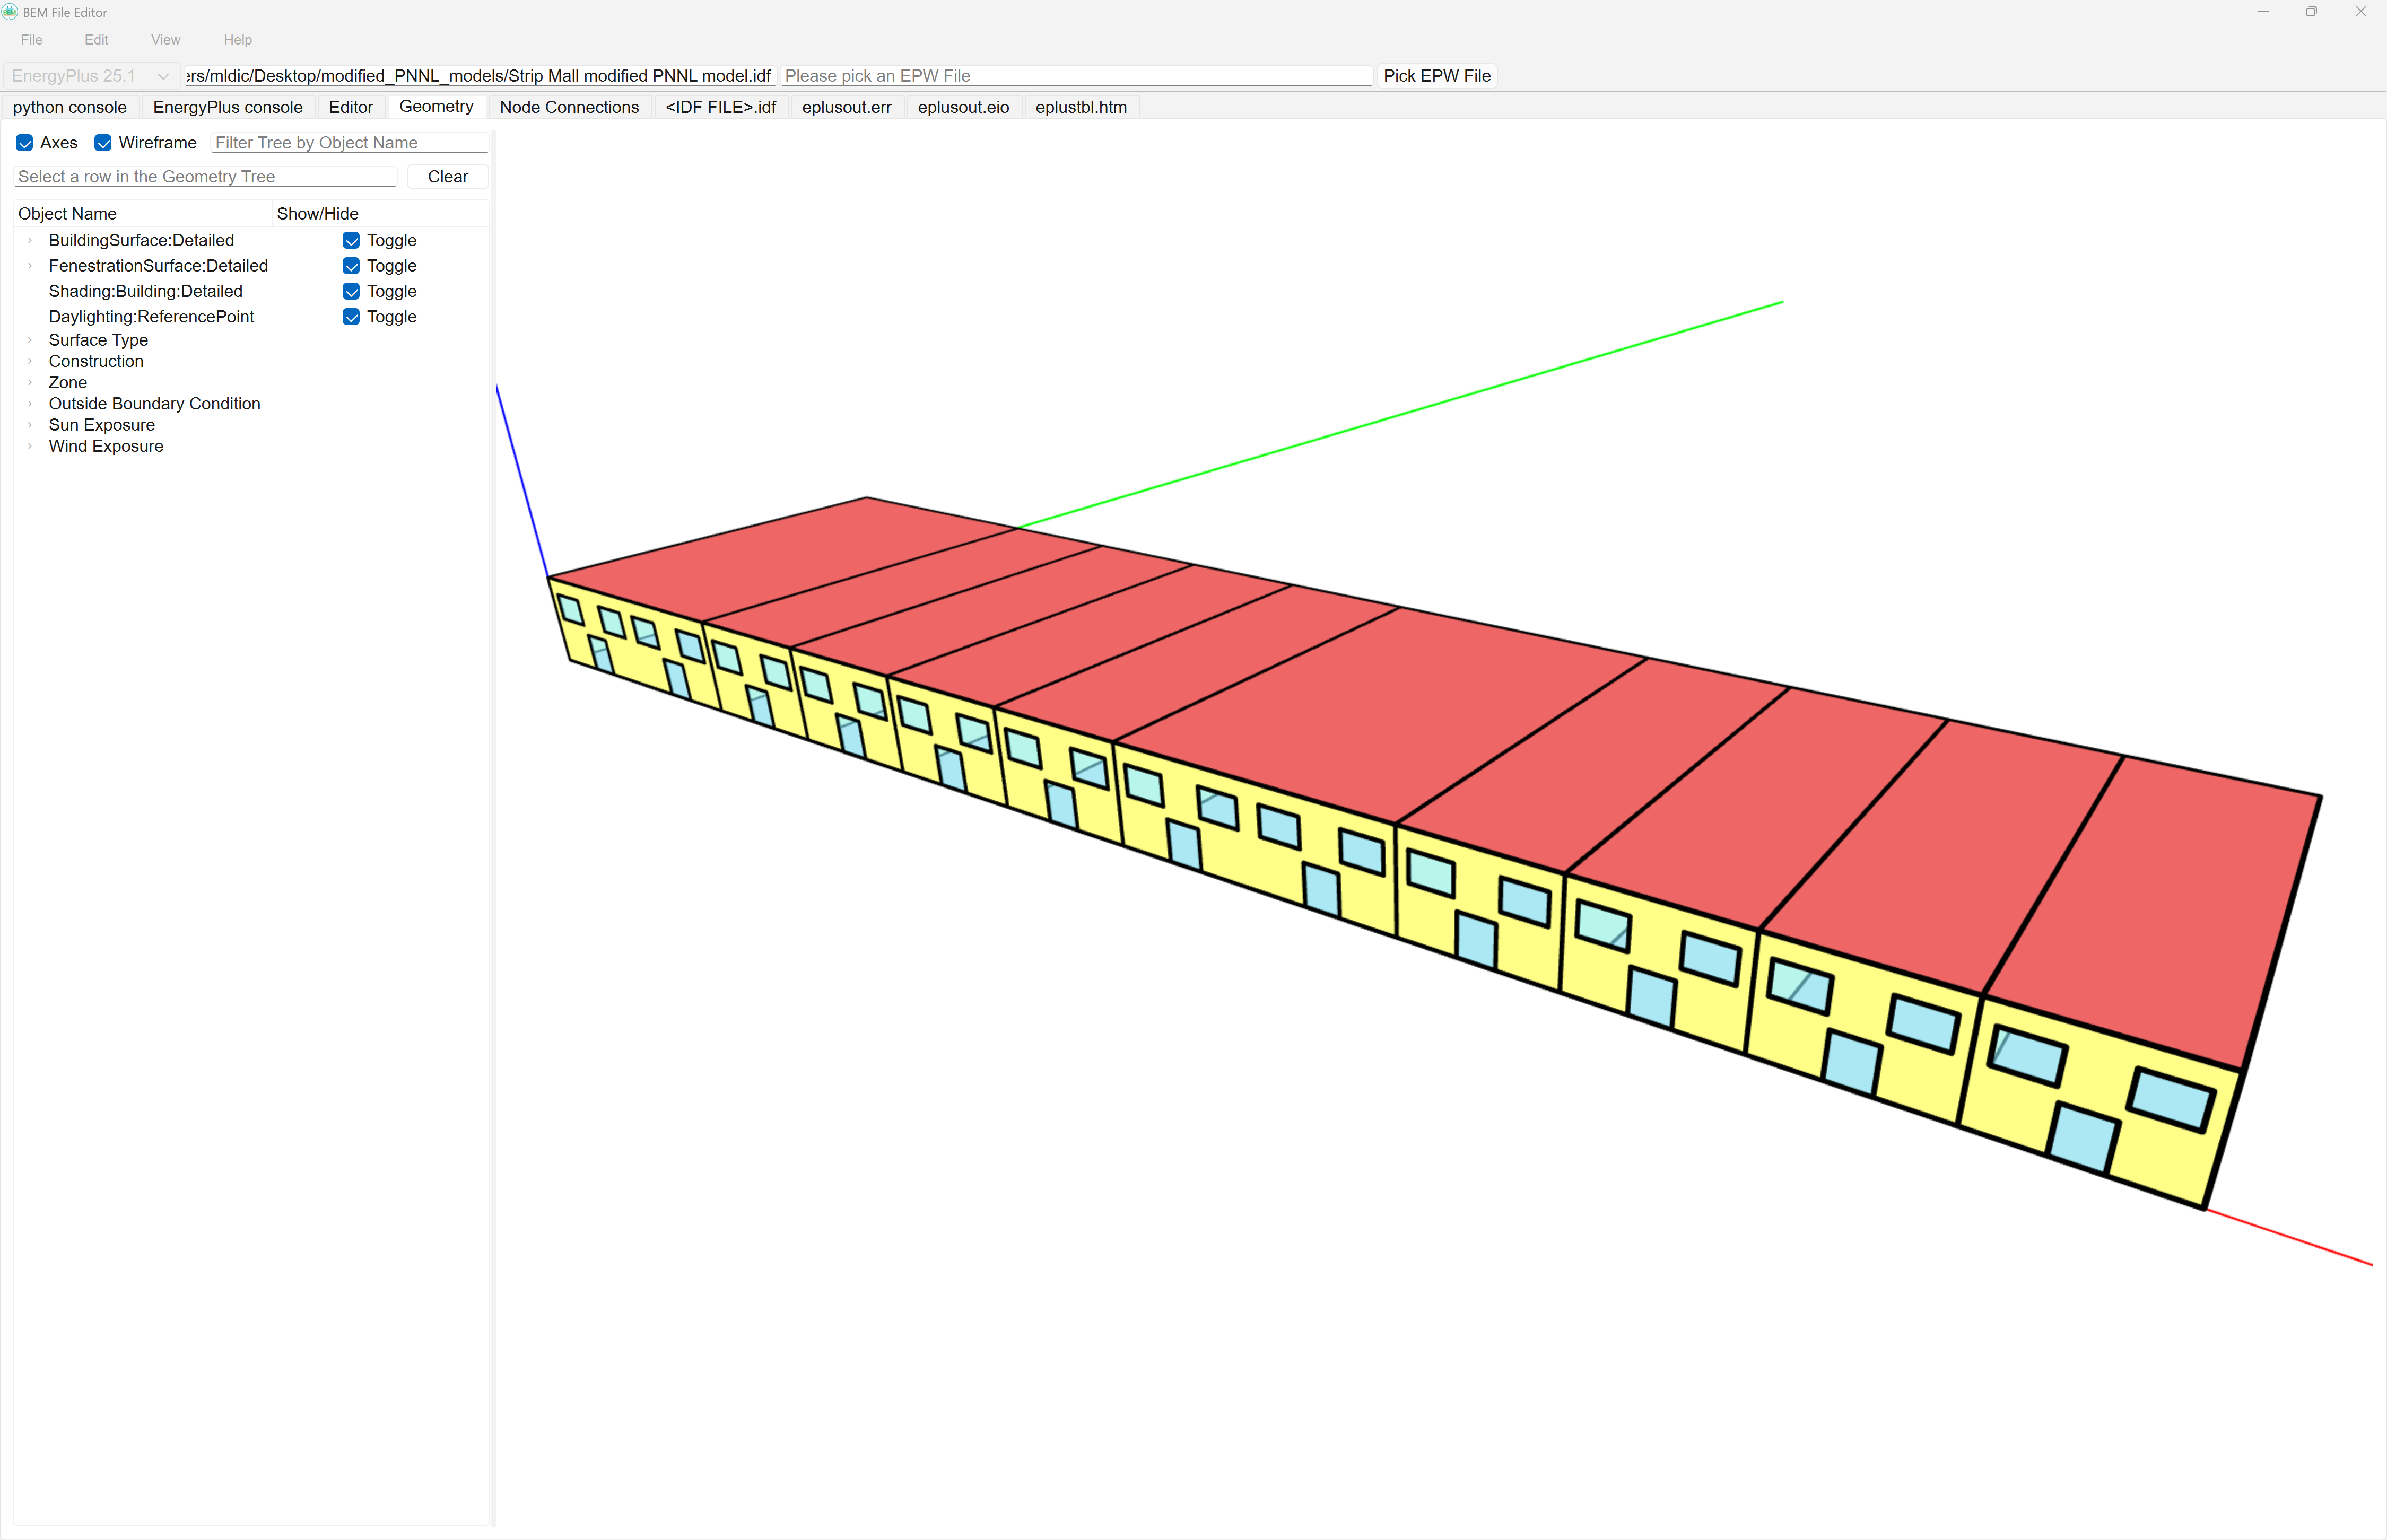Click the Show/Hide column header

(x=380, y=214)
